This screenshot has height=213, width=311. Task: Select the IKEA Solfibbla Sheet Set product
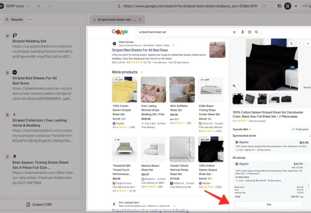click(x=182, y=101)
